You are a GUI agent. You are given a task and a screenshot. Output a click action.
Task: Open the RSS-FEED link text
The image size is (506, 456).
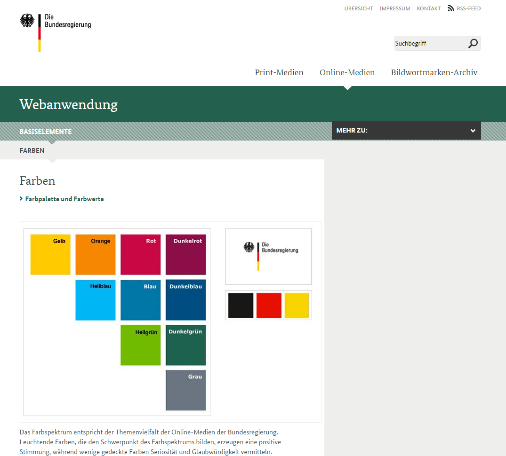pos(468,9)
